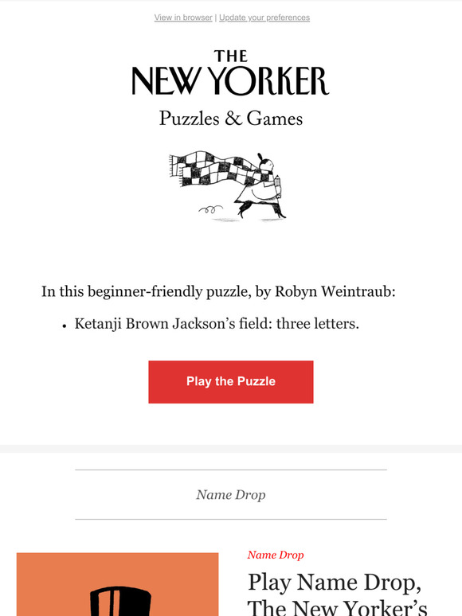Click the horizontal rule below Name Drop header
Screen dimensions: 462x616
click(231, 520)
